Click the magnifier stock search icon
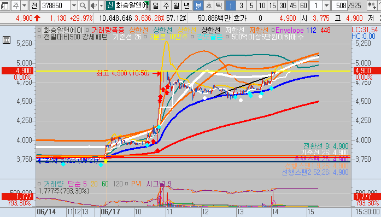 point(83,5)
